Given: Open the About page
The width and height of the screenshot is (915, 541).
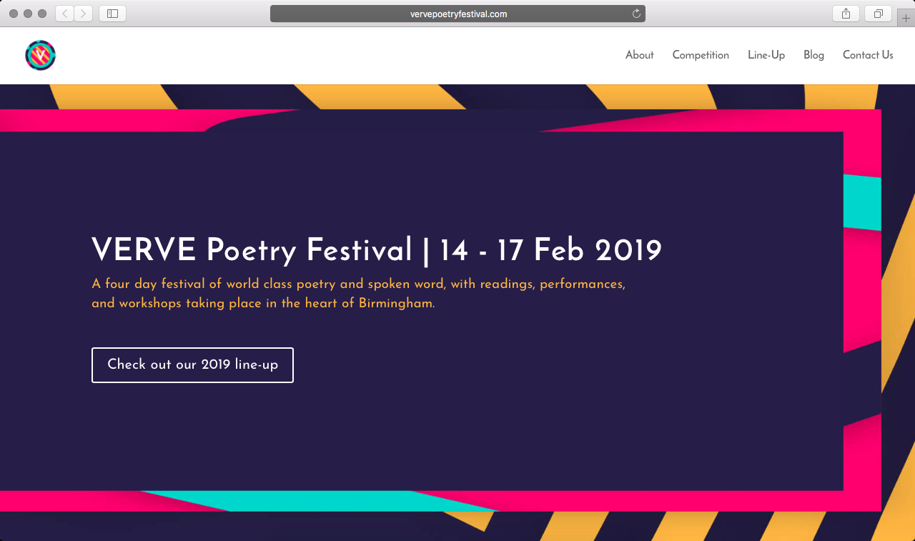Looking at the screenshot, I should click(639, 55).
